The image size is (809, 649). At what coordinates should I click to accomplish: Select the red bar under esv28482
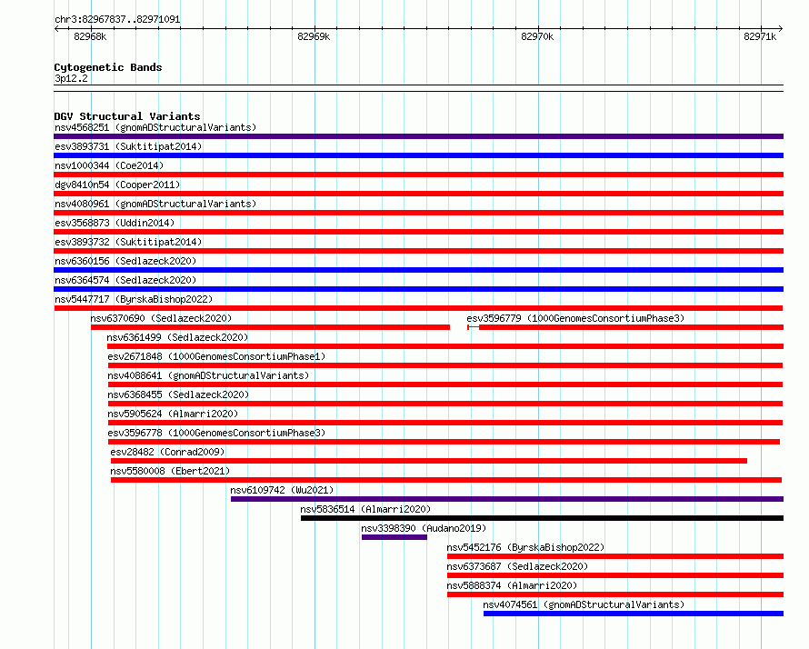click(x=429, y=461)
